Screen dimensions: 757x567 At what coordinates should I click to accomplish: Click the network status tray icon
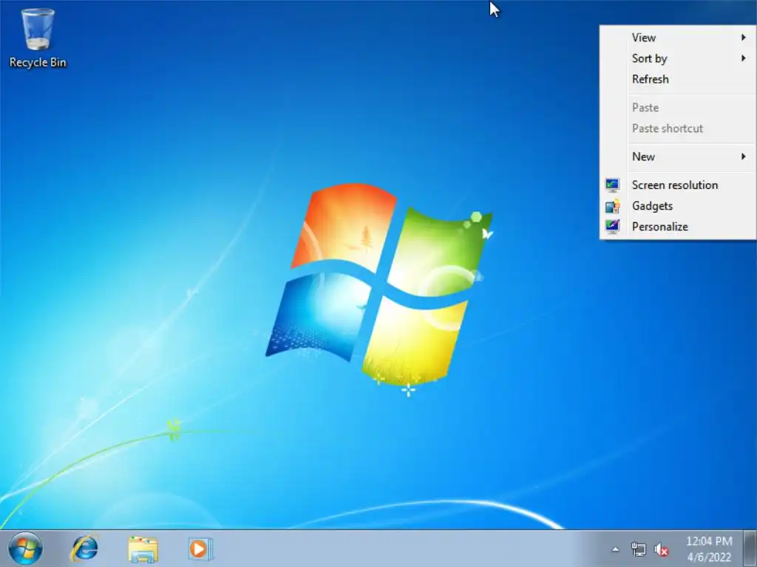pyautogui.click(x=638, y=549)
